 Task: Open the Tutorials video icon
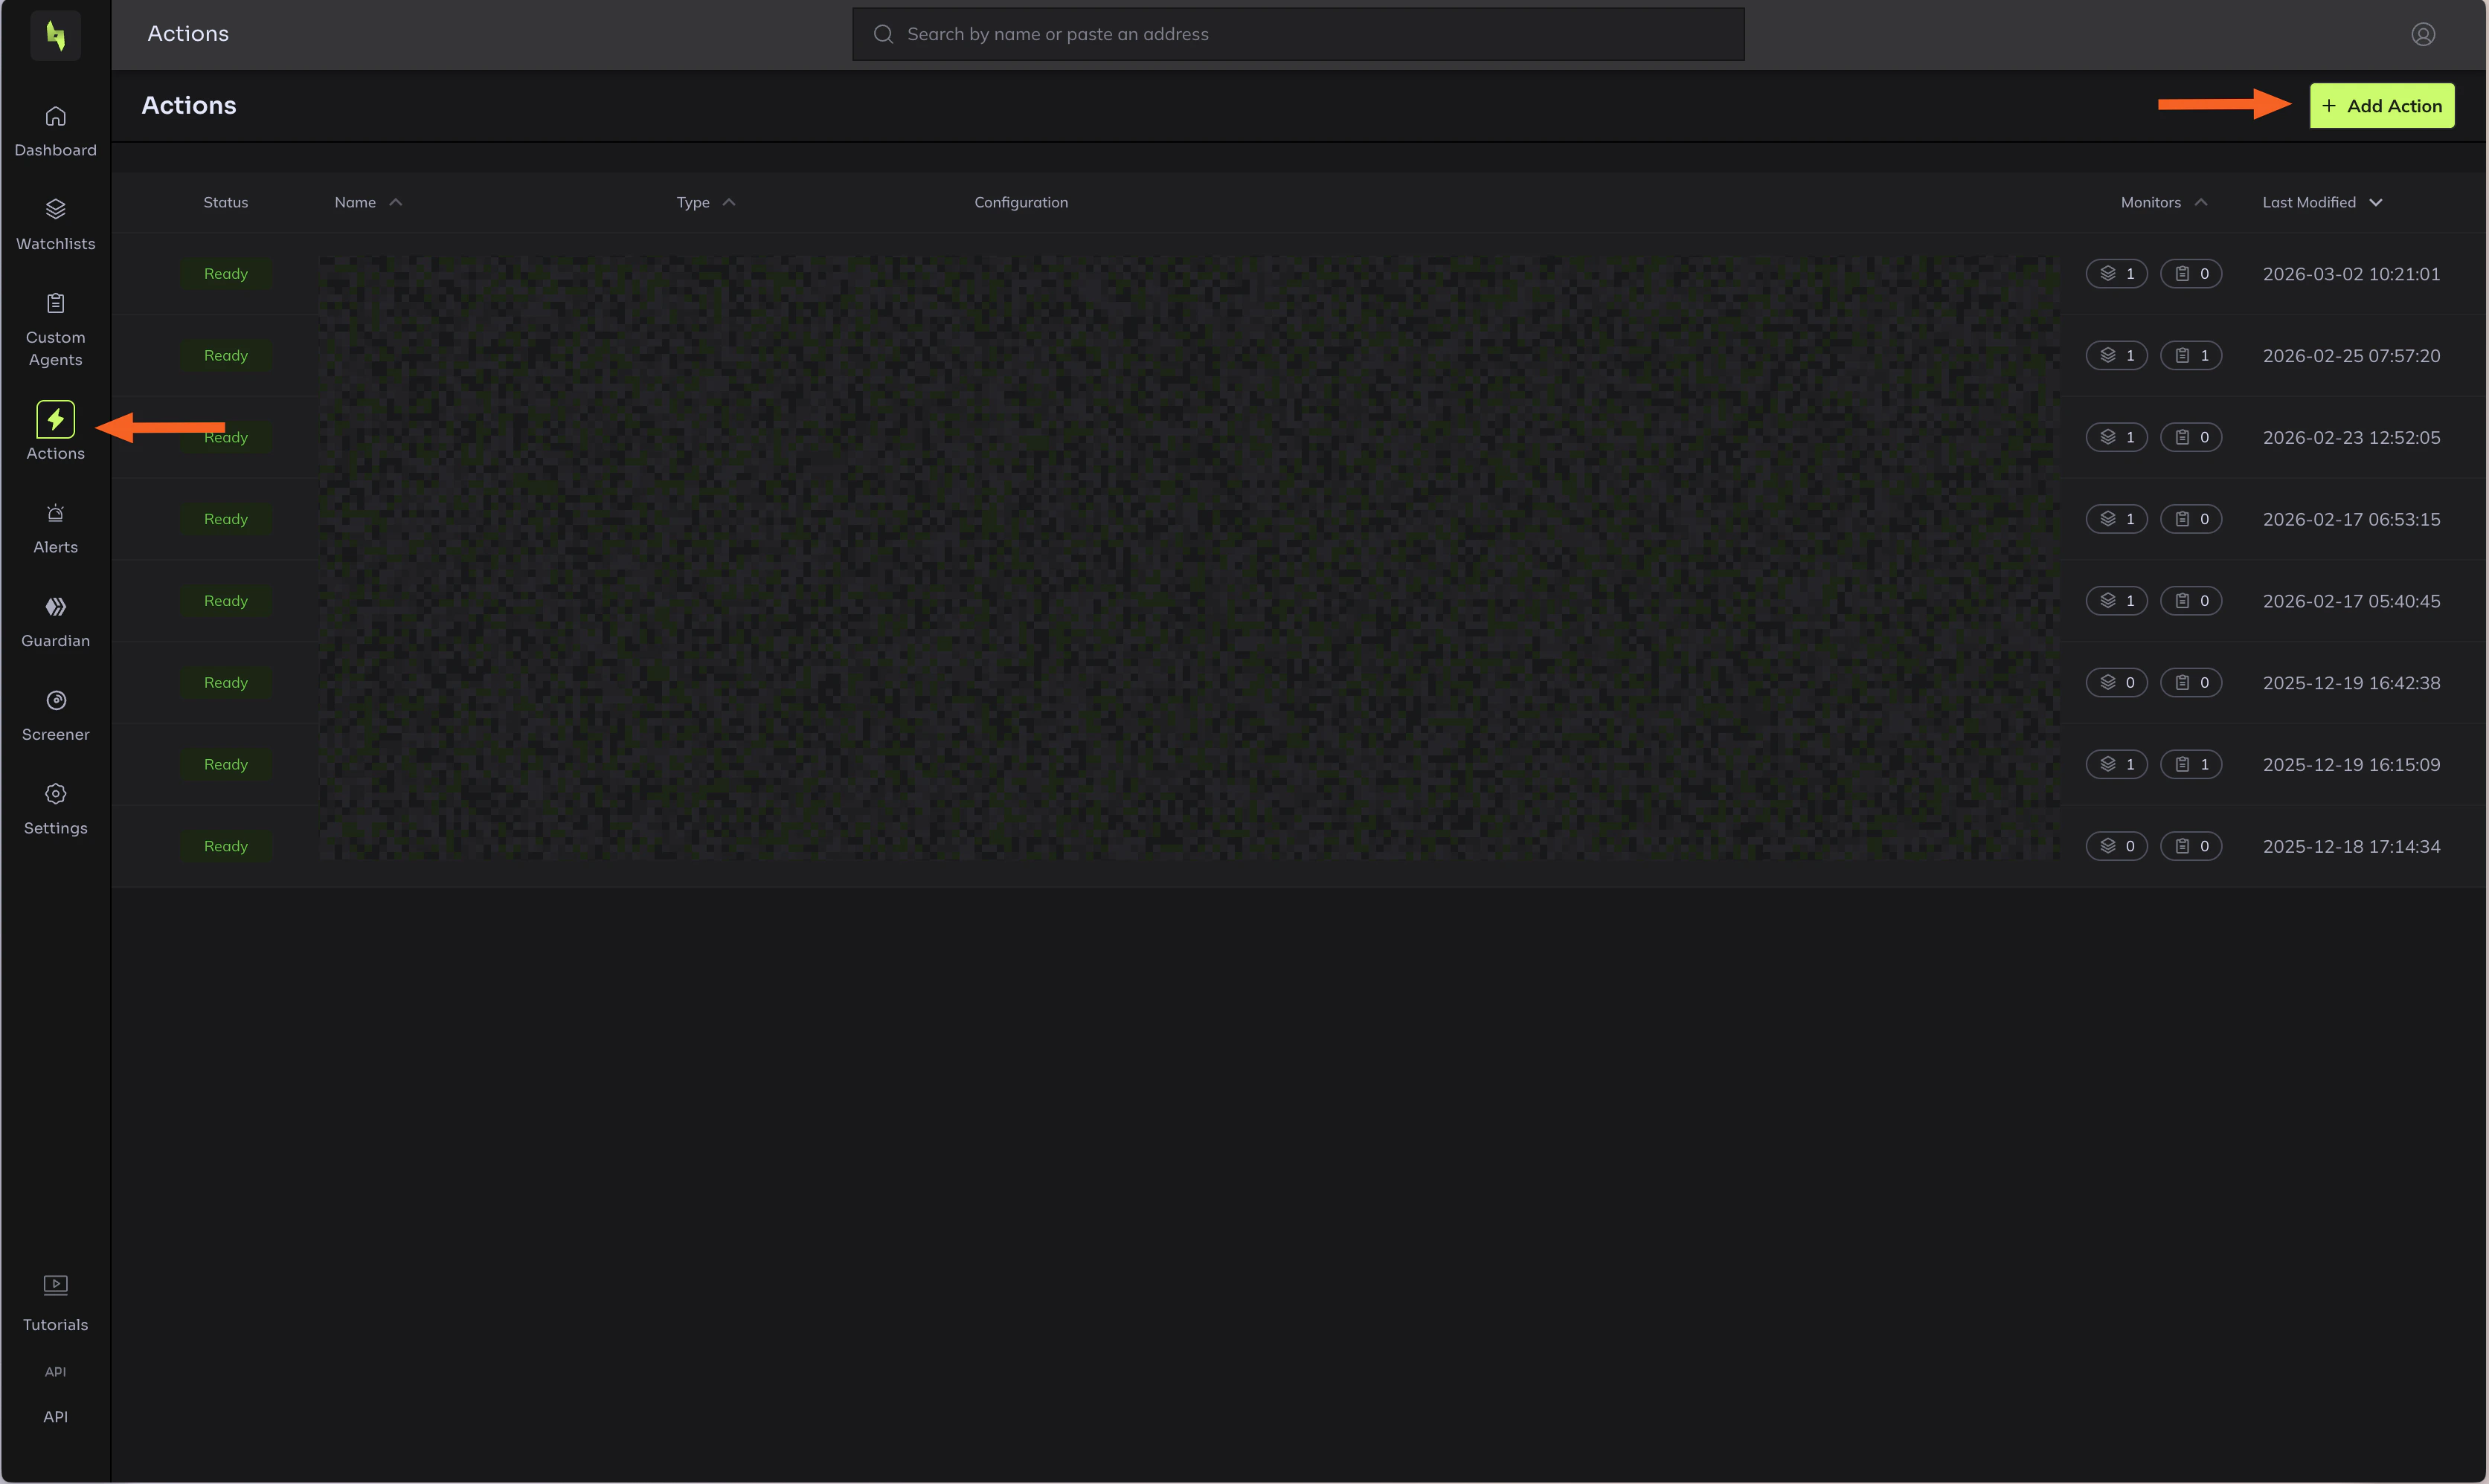55,1284
